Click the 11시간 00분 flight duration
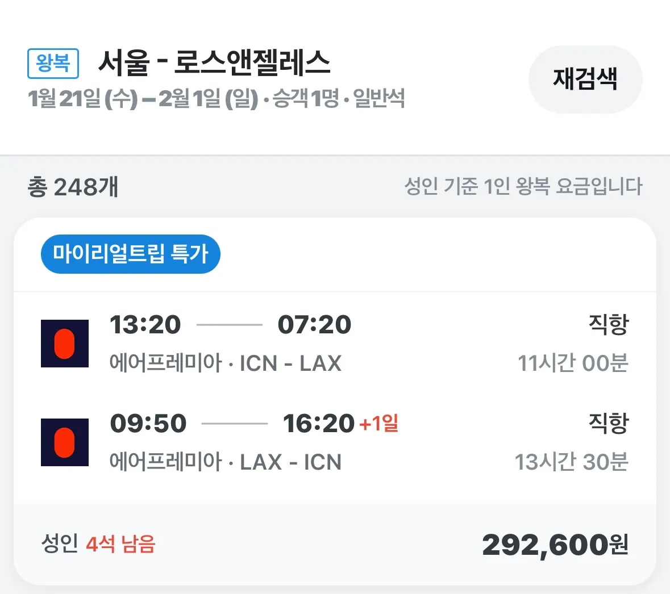The height and width of the screenshot is (594, 670). [573, 362]
